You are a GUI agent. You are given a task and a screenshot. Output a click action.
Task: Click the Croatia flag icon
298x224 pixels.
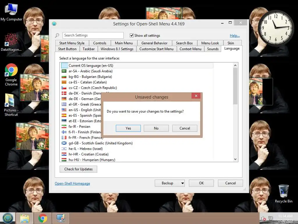pos(64,154)
